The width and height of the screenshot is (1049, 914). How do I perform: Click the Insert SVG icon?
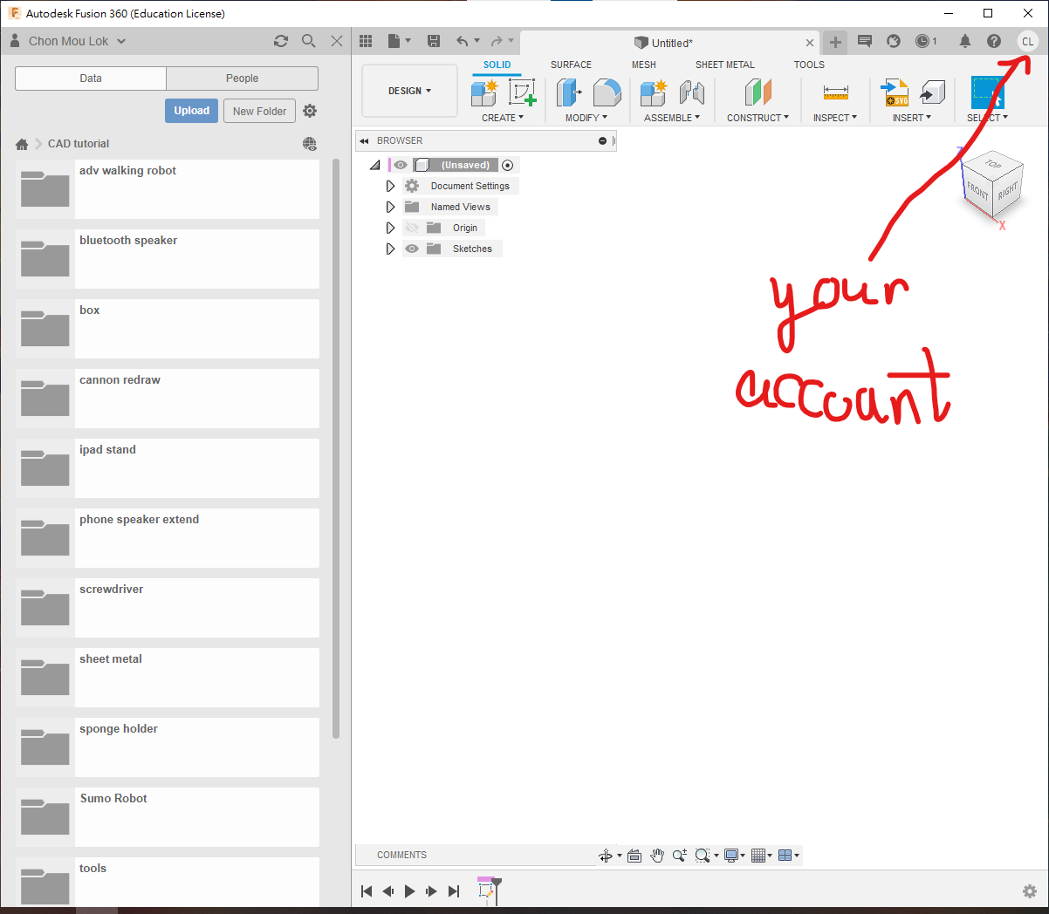pyautogui.click(x=895, y=92)
